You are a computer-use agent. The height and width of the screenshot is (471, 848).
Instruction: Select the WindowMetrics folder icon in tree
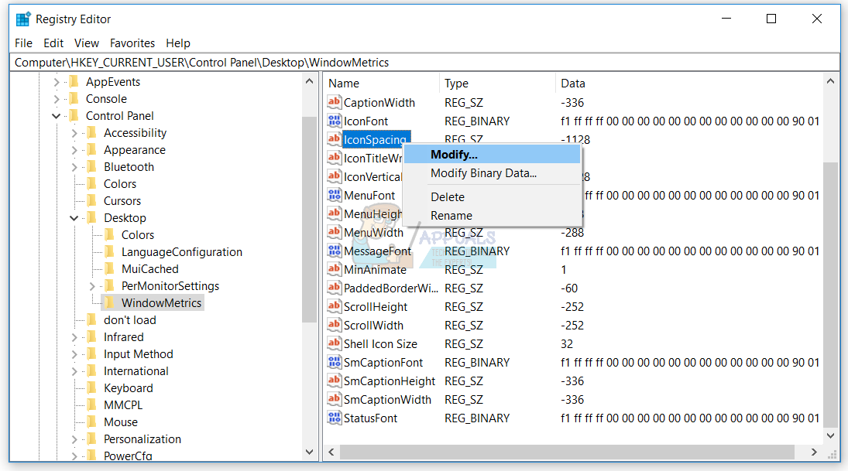[109, 303]
